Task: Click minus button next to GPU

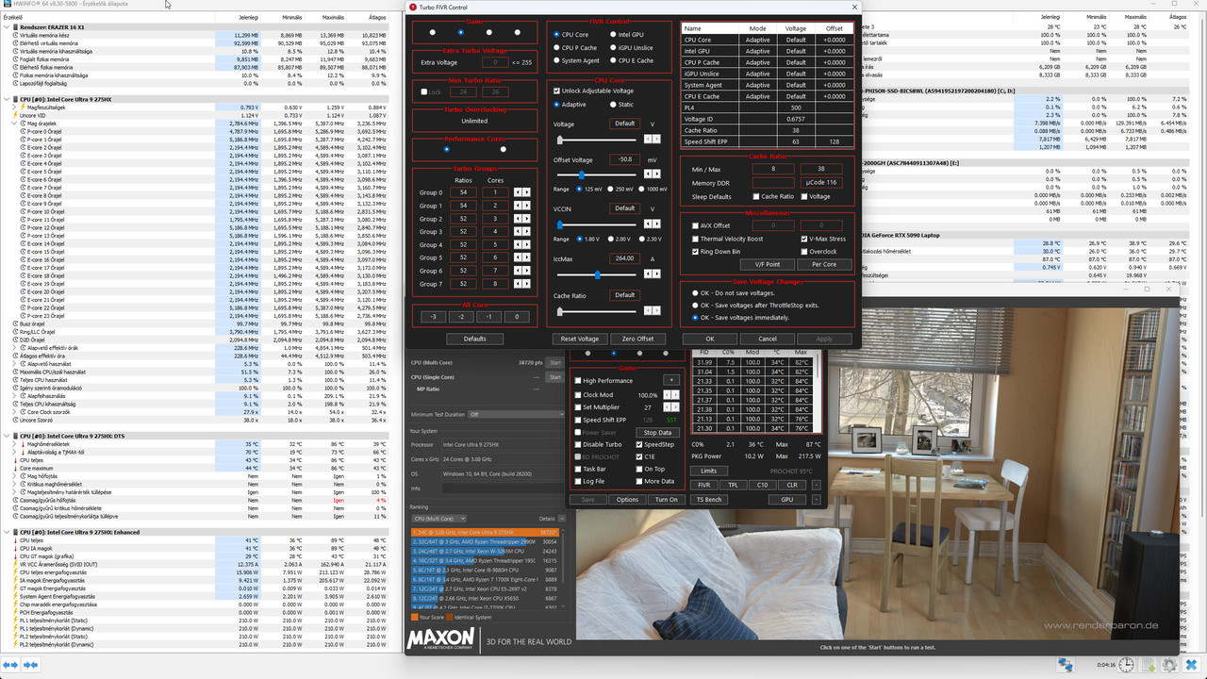Action: coord(817,500)
